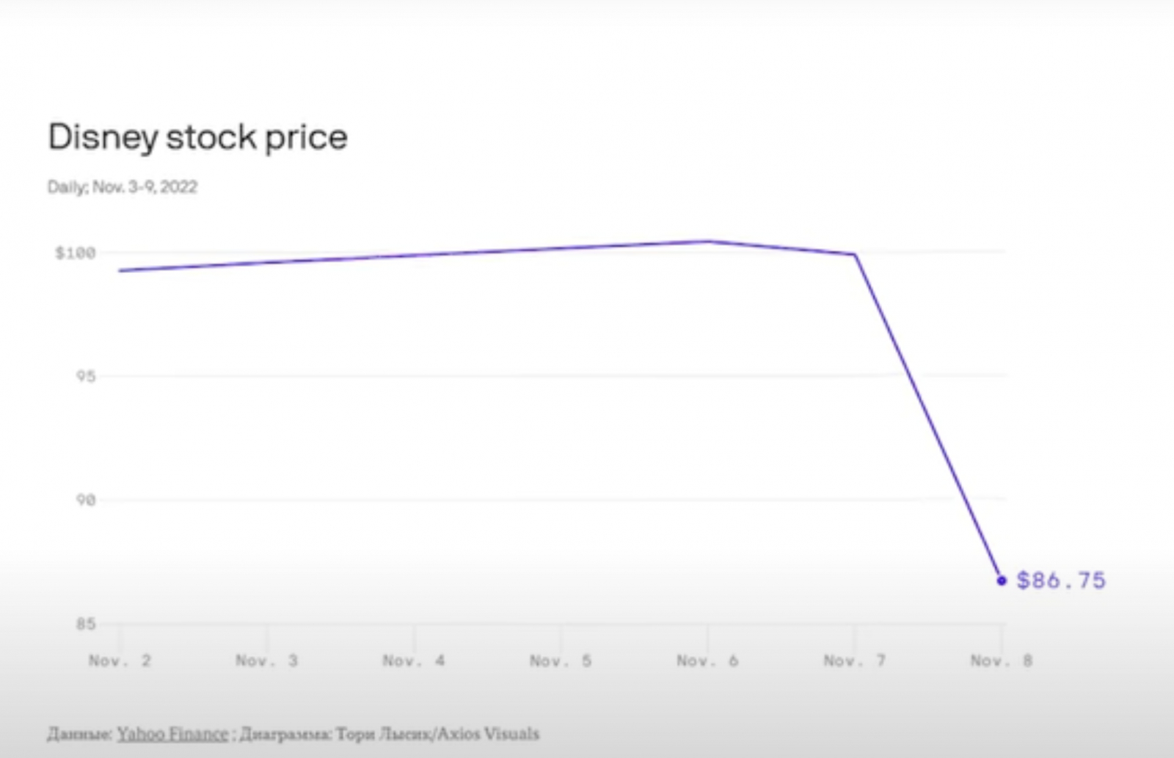
Task: Click the line's starting point above Nov. 2
Action: pos(120,271)
